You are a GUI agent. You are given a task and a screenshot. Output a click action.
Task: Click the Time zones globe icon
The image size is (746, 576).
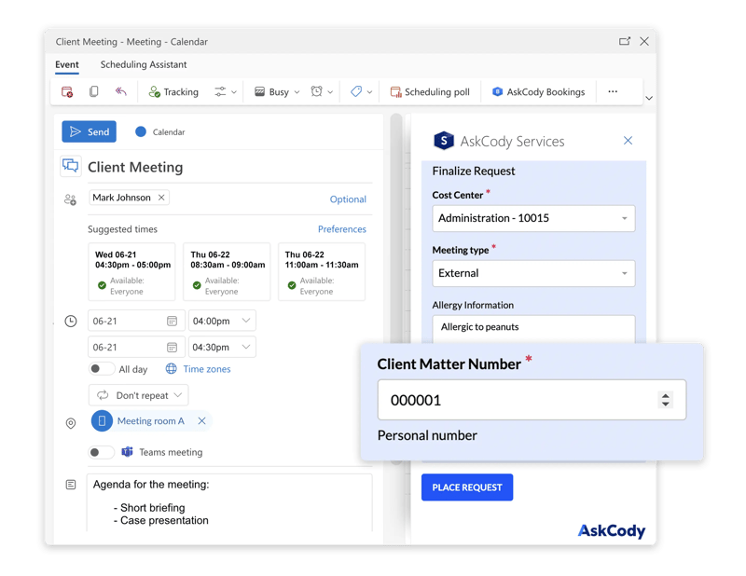point(172,368)
